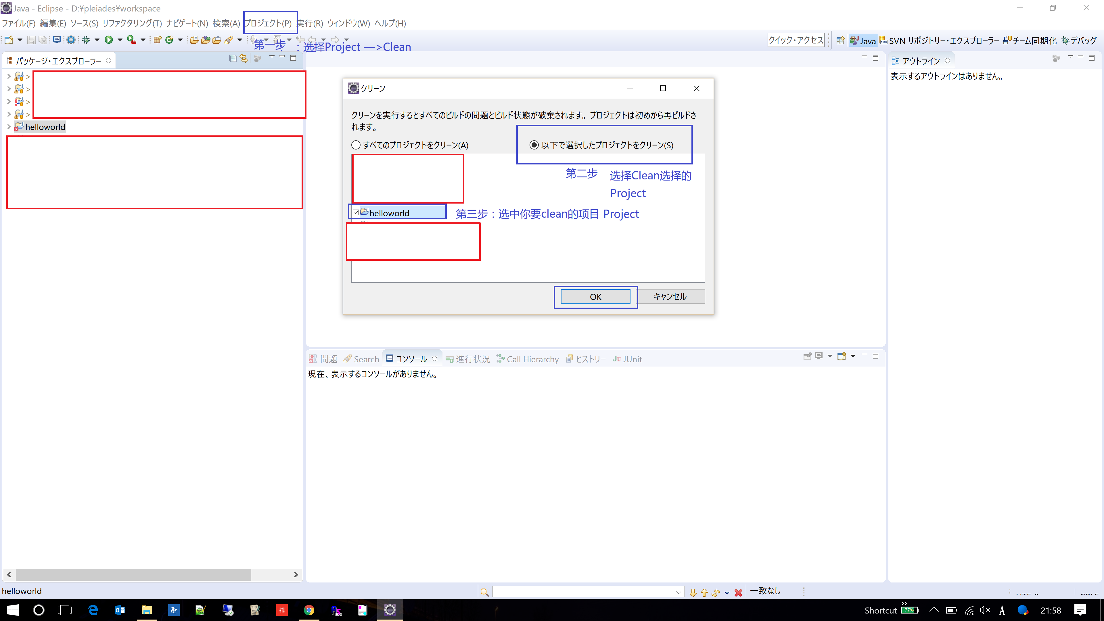Viewport: 1104px width, 621px height.
Task: Click Cancel in the Clean dialog
Action: coord(670,297)
